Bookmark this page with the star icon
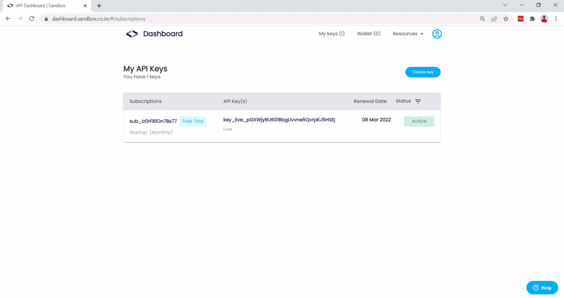 pos(506,19)
